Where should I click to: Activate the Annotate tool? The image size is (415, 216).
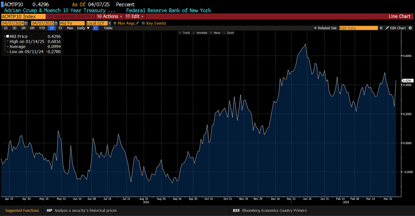coord(200,33)
